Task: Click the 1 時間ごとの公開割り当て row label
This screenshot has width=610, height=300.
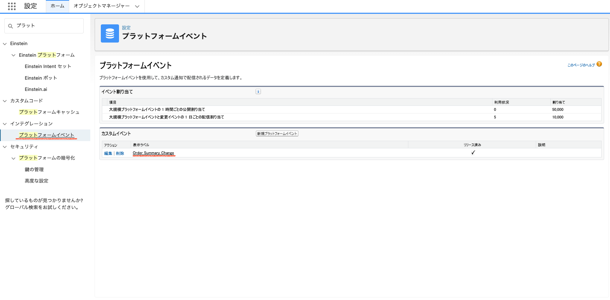Action: tap(157, 109)
